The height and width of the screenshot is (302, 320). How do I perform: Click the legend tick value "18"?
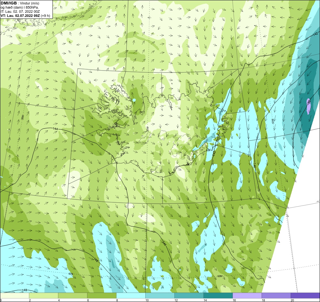click(263, 300)
